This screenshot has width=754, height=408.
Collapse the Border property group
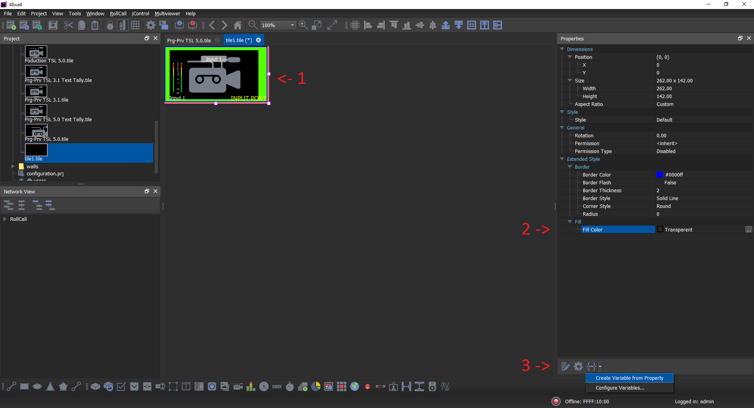(x=570, y=167)
